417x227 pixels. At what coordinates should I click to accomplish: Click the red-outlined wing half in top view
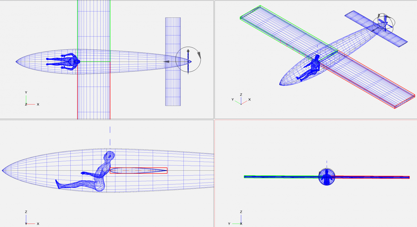point(94,90)
